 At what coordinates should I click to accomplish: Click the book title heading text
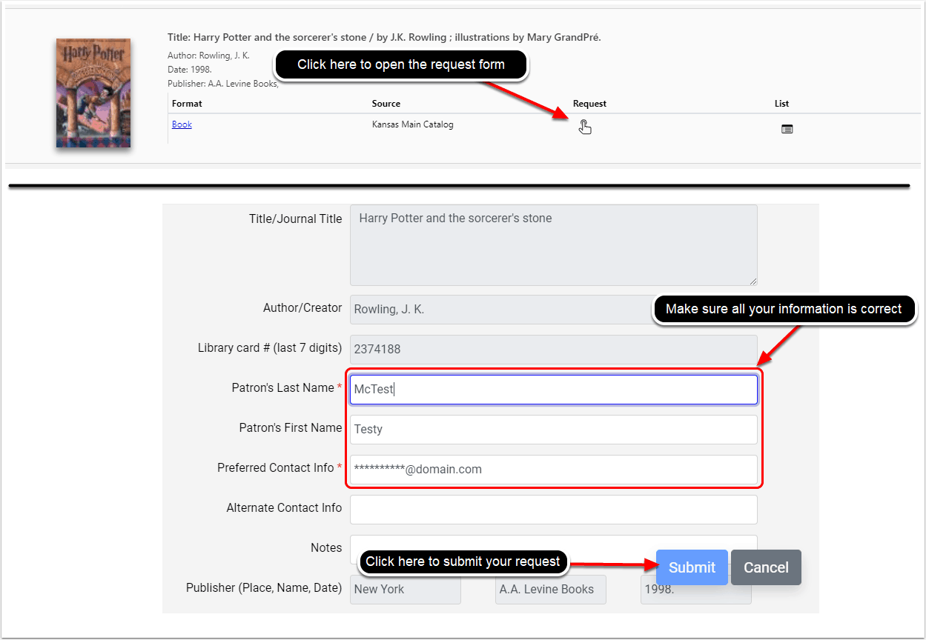point(384,37)
